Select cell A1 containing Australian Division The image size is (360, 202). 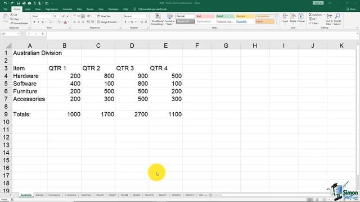tap(30, 53)
